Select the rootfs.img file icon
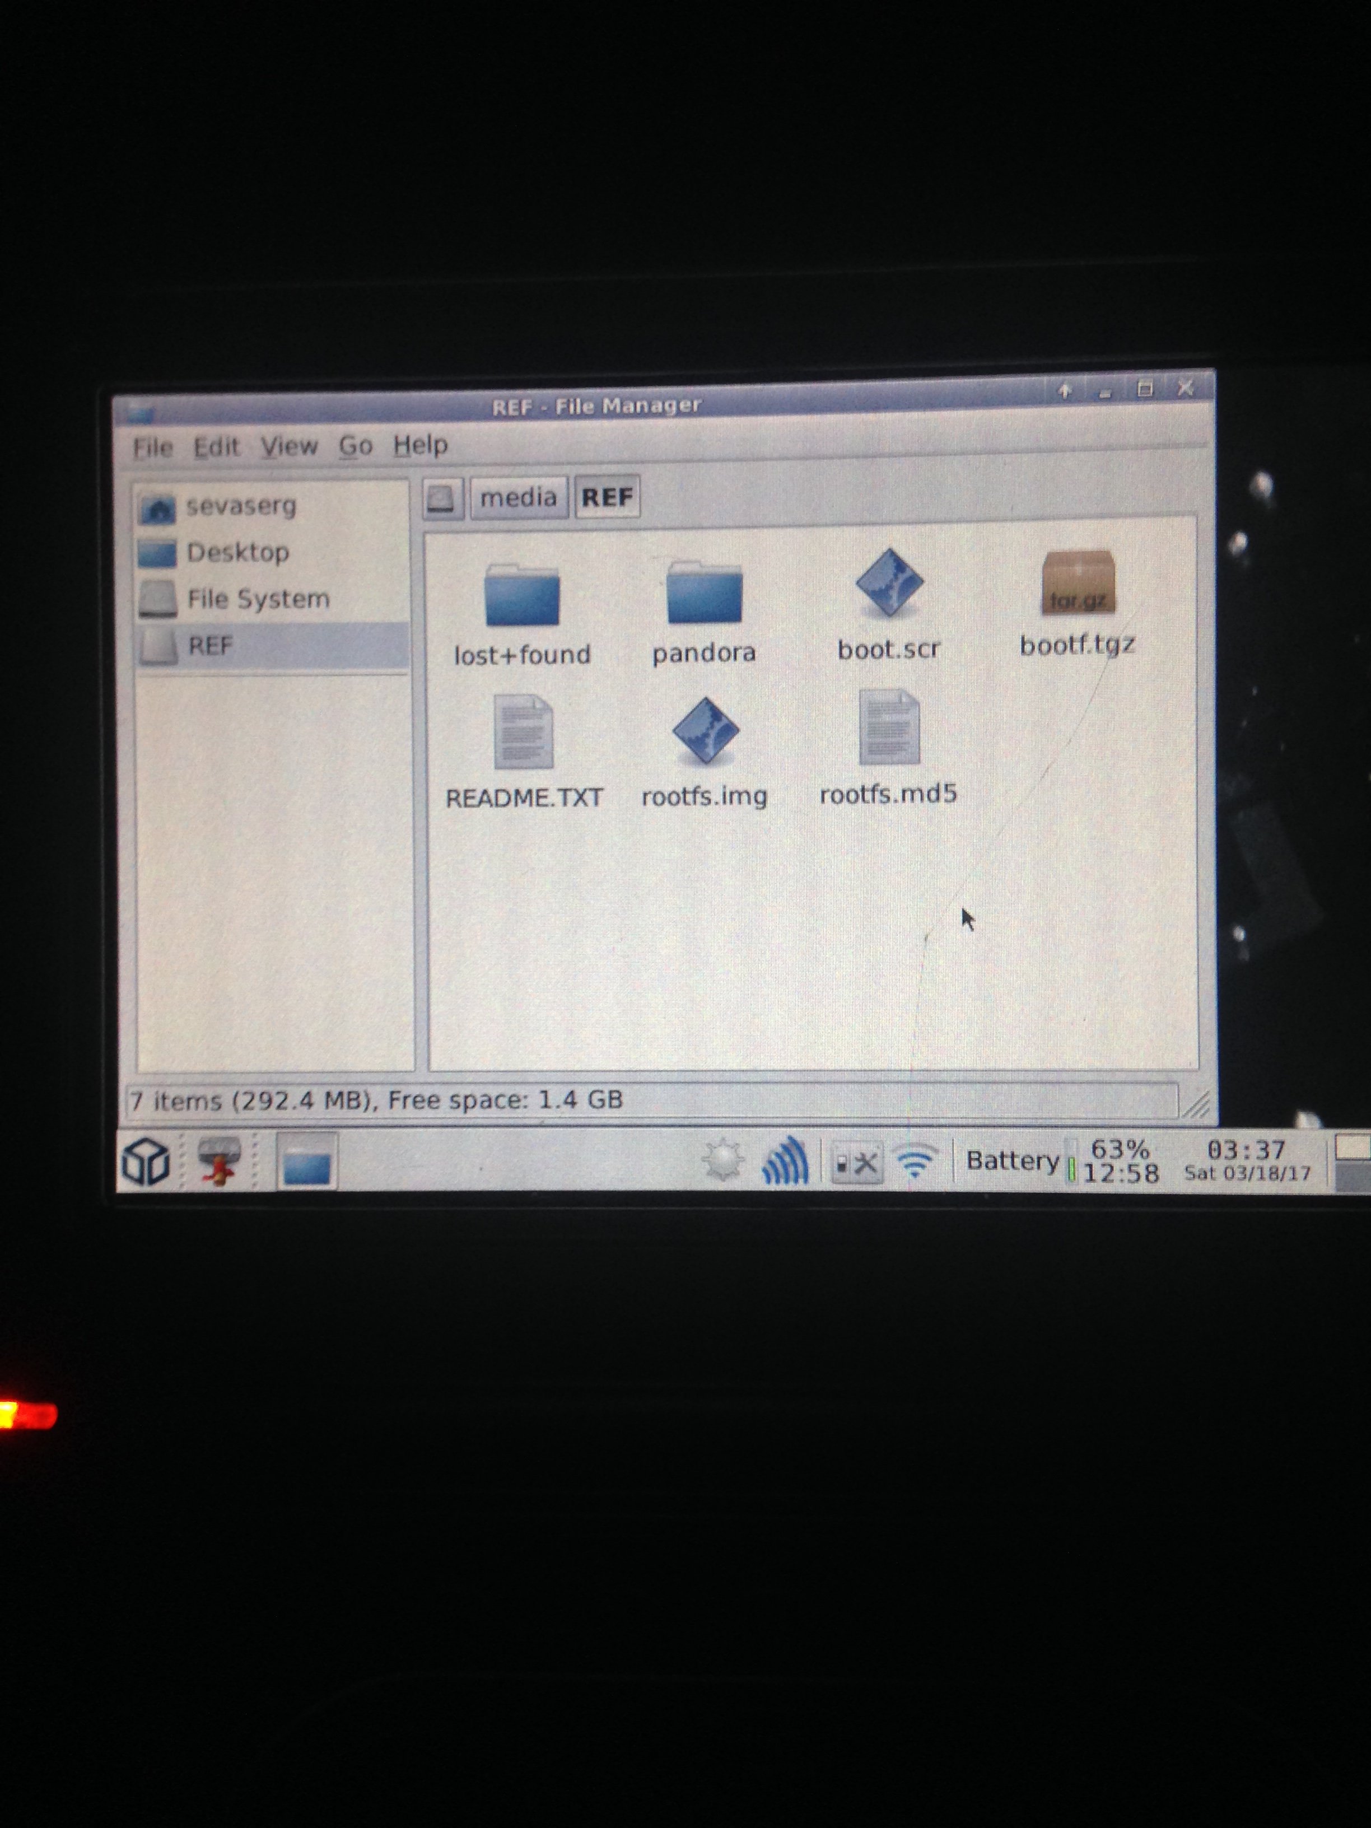This screenshot has width=1371, height=1828. tap(705, 730)
